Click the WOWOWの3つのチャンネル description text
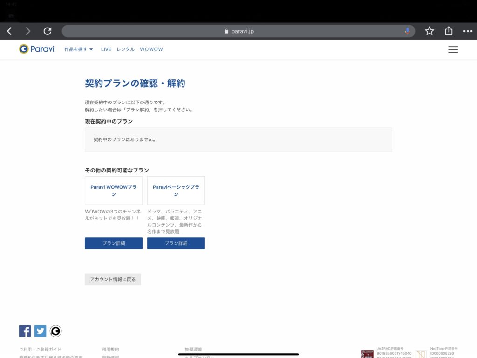This screenshot has height=358, width=477. point(113,214)
